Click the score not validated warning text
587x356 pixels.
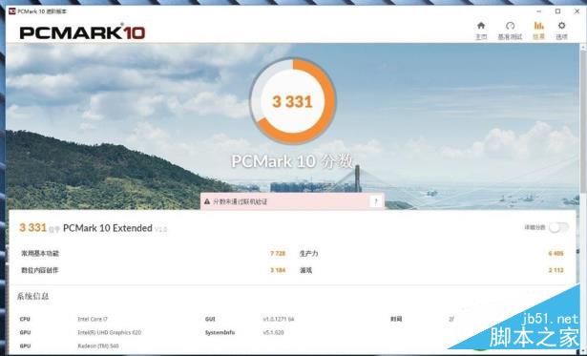[x=240, y=201]
